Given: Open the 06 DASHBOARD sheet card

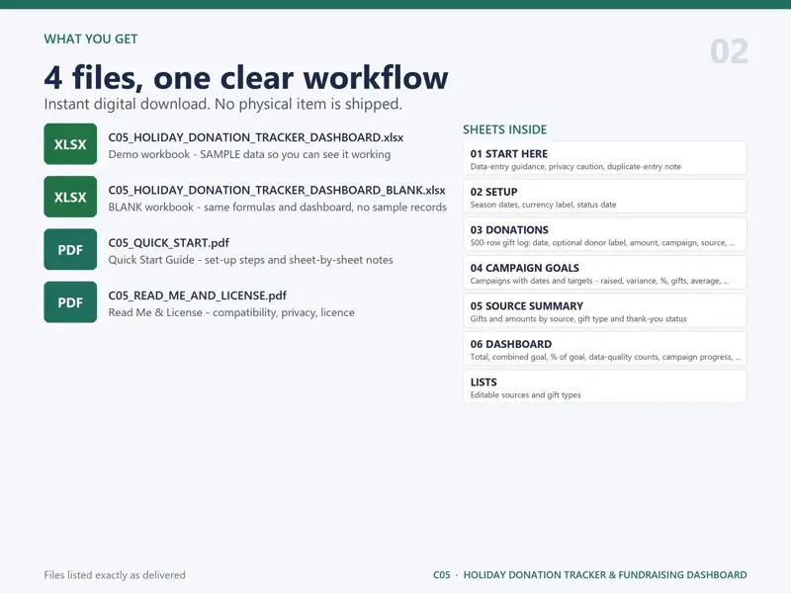Looking at the screenshot, I should (x=605, y=349).
